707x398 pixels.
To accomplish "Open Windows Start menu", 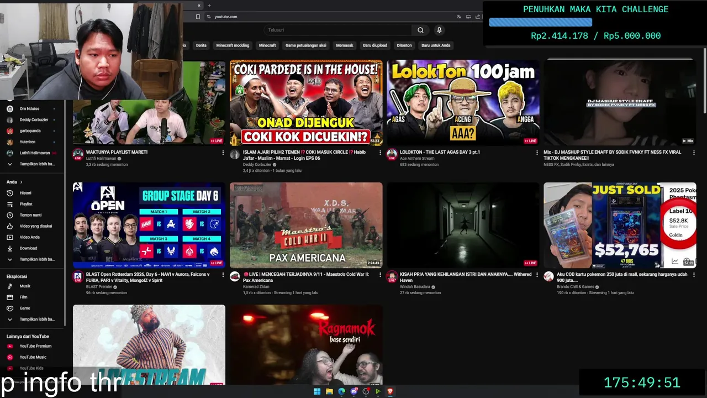I will click(x=317, y=391).
